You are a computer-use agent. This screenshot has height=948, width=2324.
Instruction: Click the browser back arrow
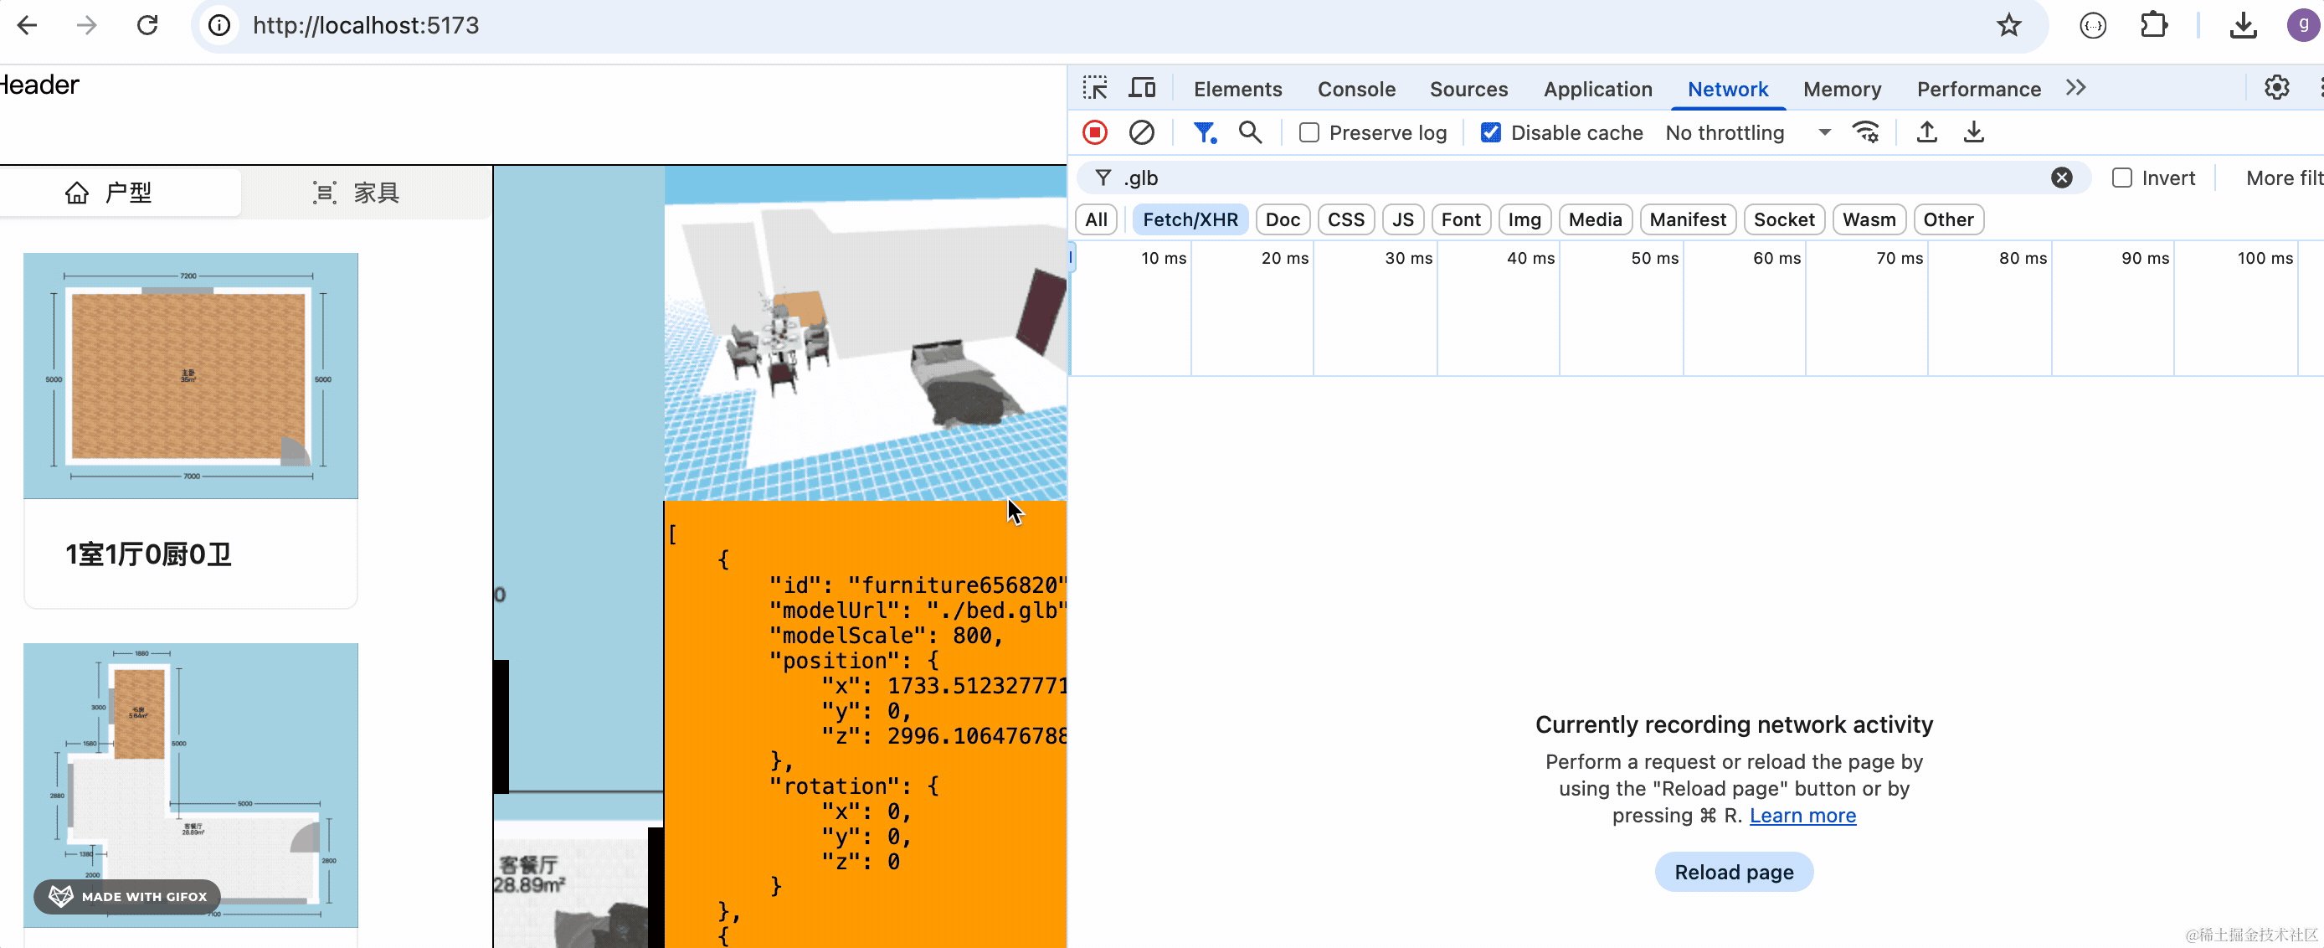click(x=27, y=25)
